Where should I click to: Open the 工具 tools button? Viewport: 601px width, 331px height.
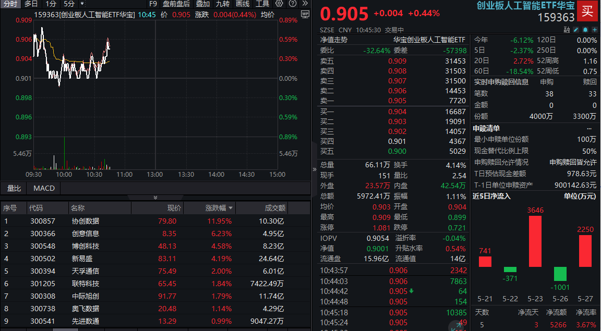[262, 4]
